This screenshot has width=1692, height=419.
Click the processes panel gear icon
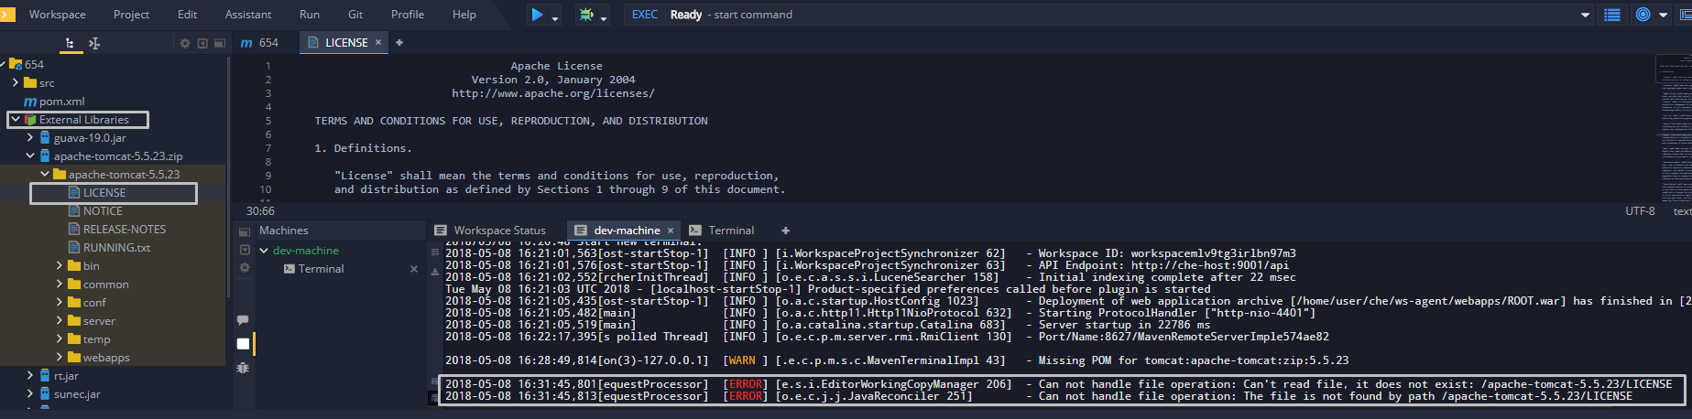click(245, 268)
